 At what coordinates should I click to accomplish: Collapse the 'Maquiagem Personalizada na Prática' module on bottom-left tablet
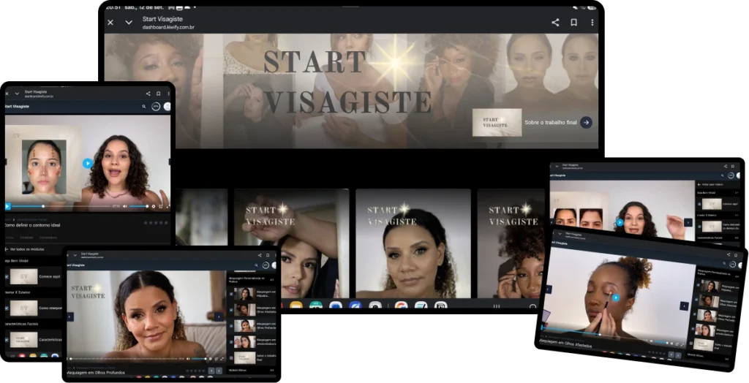click(252, 280)
